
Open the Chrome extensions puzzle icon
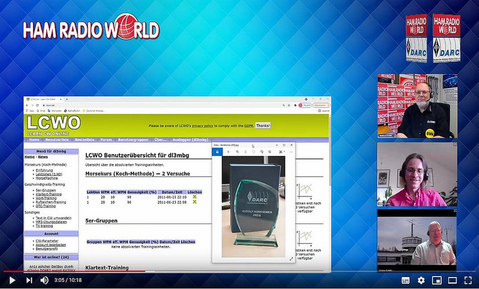[295, 105]
